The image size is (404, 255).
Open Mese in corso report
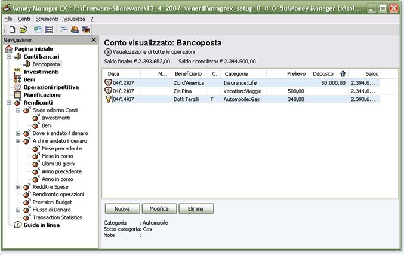(57, 156)
